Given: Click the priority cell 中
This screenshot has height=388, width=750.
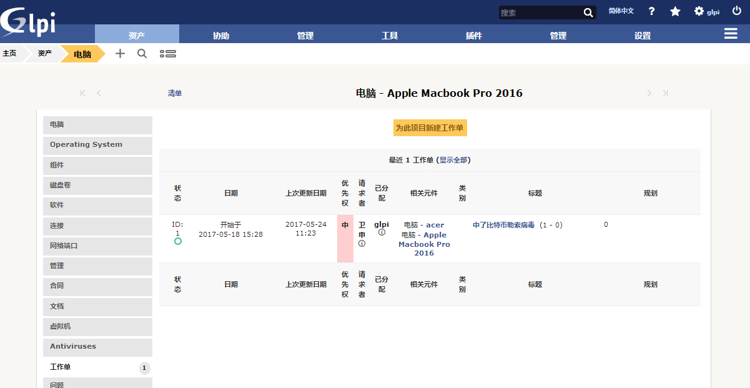Looking at the screenshot, I should point(345,239).
